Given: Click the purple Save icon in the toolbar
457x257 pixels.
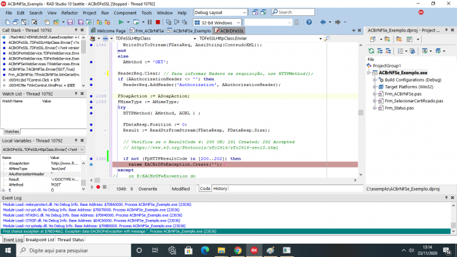Looking at the screenshot, I should pyautogui.click(x=70, y=22).
